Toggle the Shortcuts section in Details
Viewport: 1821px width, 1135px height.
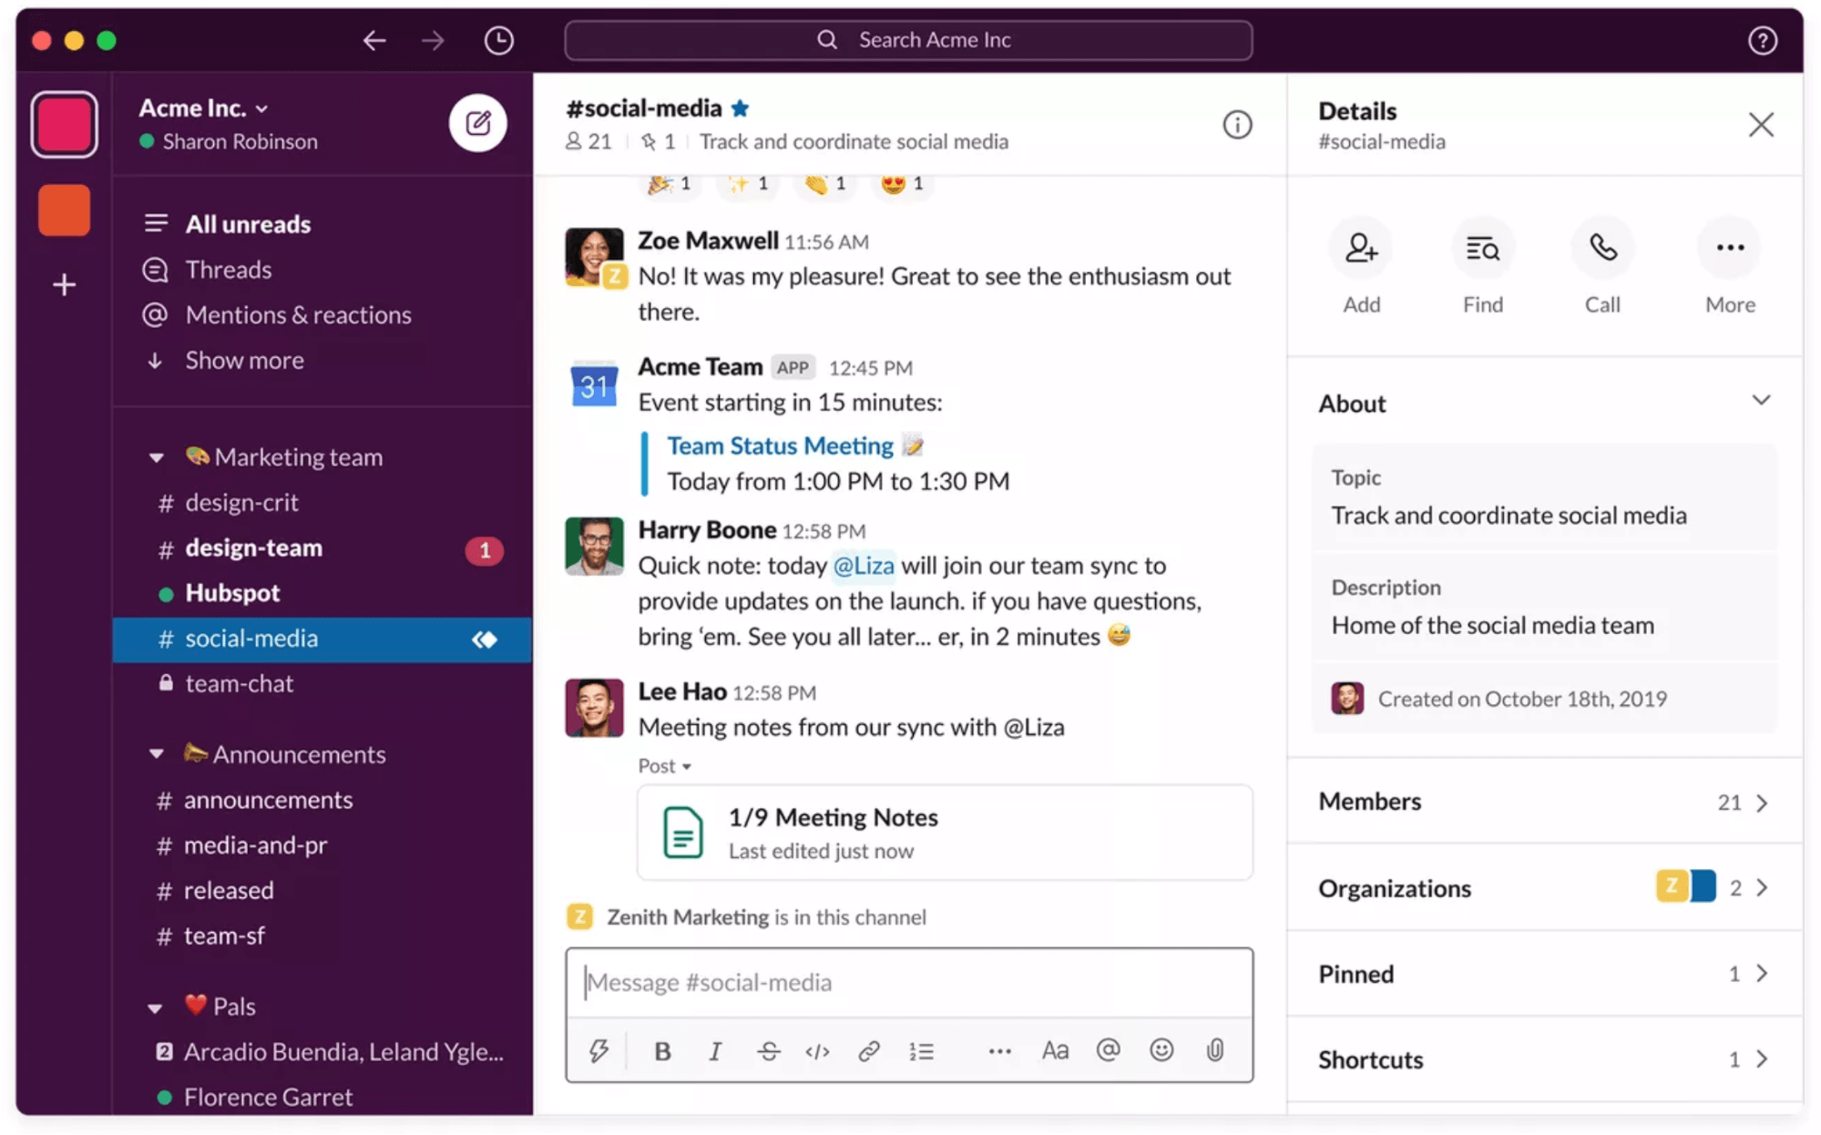click(x=1547, y=1058)
